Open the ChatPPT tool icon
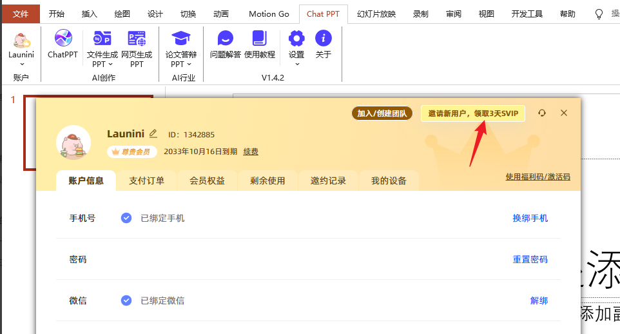The width and height of the screenshot is (620, 334). coord(63,40)
